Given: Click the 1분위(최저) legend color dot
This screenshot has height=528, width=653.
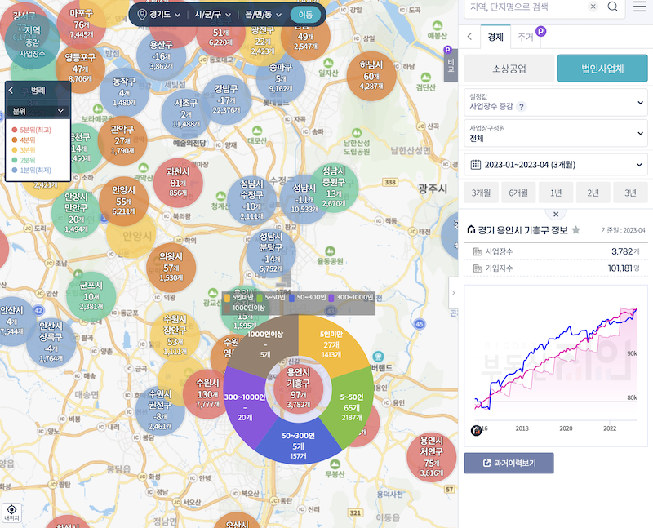Looking at the screenshot, I should tap(15, 171).
